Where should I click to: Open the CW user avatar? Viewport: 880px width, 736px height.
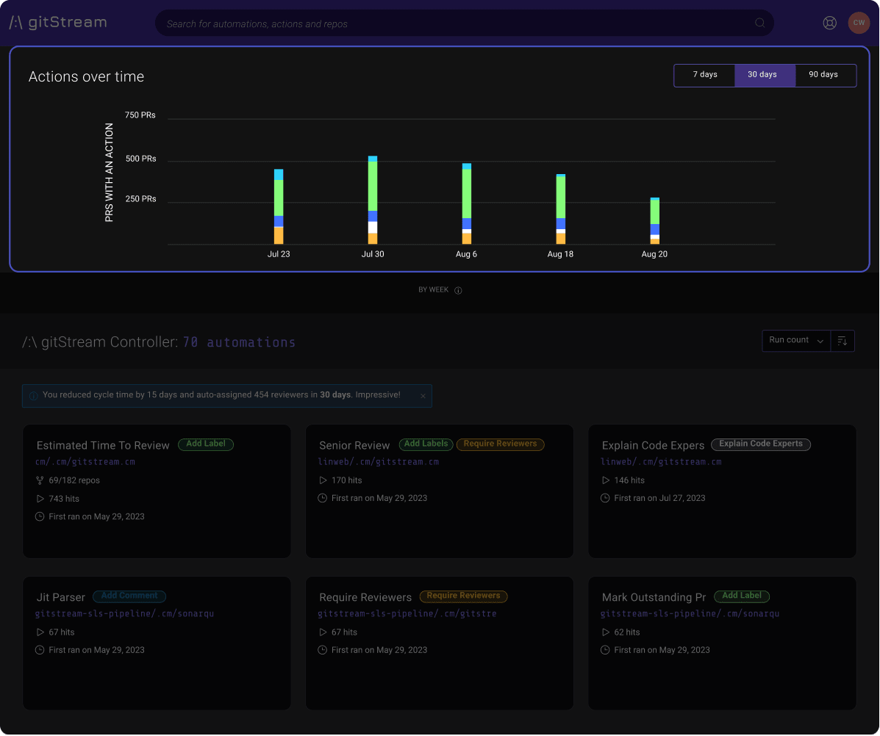859,23
